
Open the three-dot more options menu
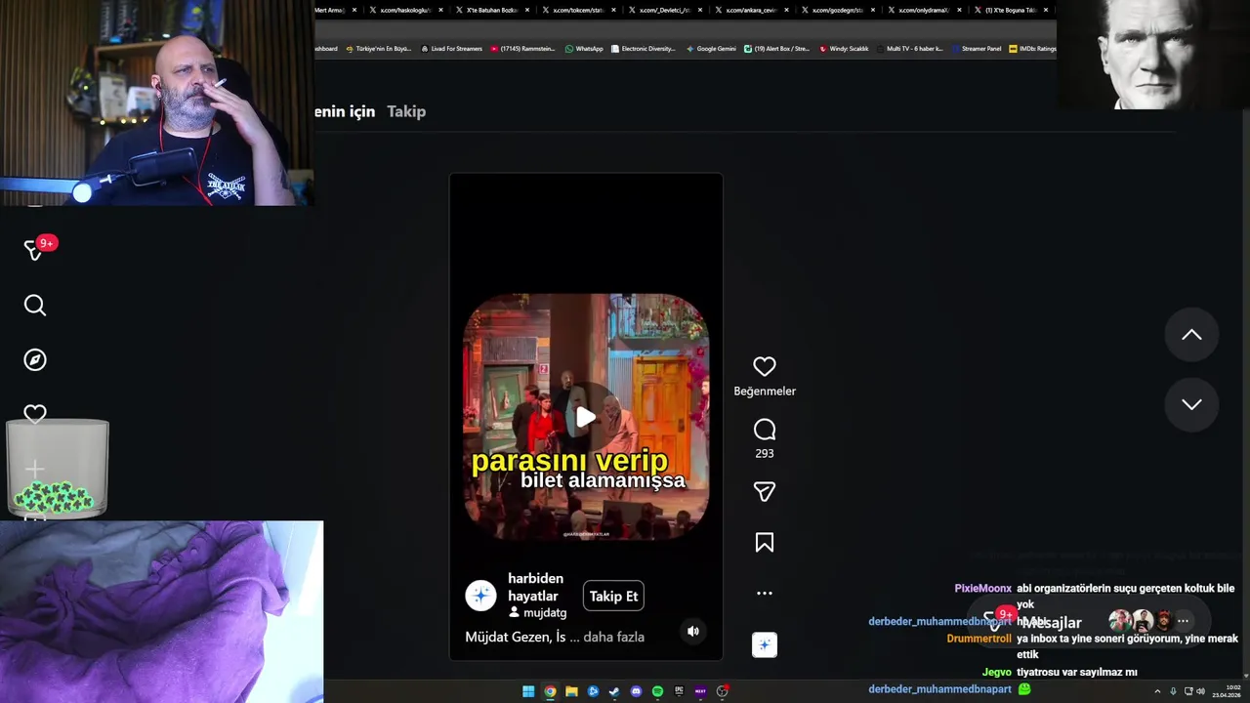click(765, 593)
